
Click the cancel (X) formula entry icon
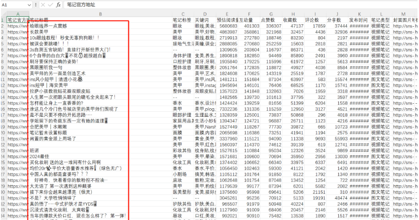[x=43, y=5]
